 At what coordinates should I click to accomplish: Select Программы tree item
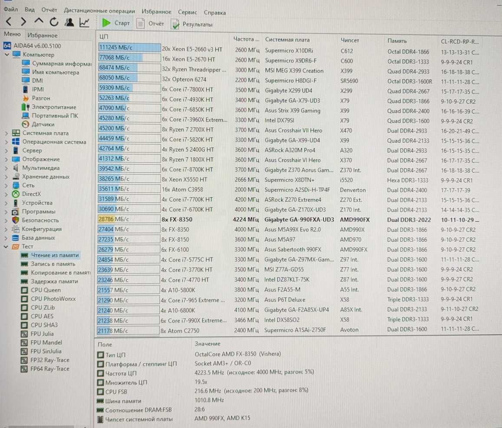tap(33, 211)
